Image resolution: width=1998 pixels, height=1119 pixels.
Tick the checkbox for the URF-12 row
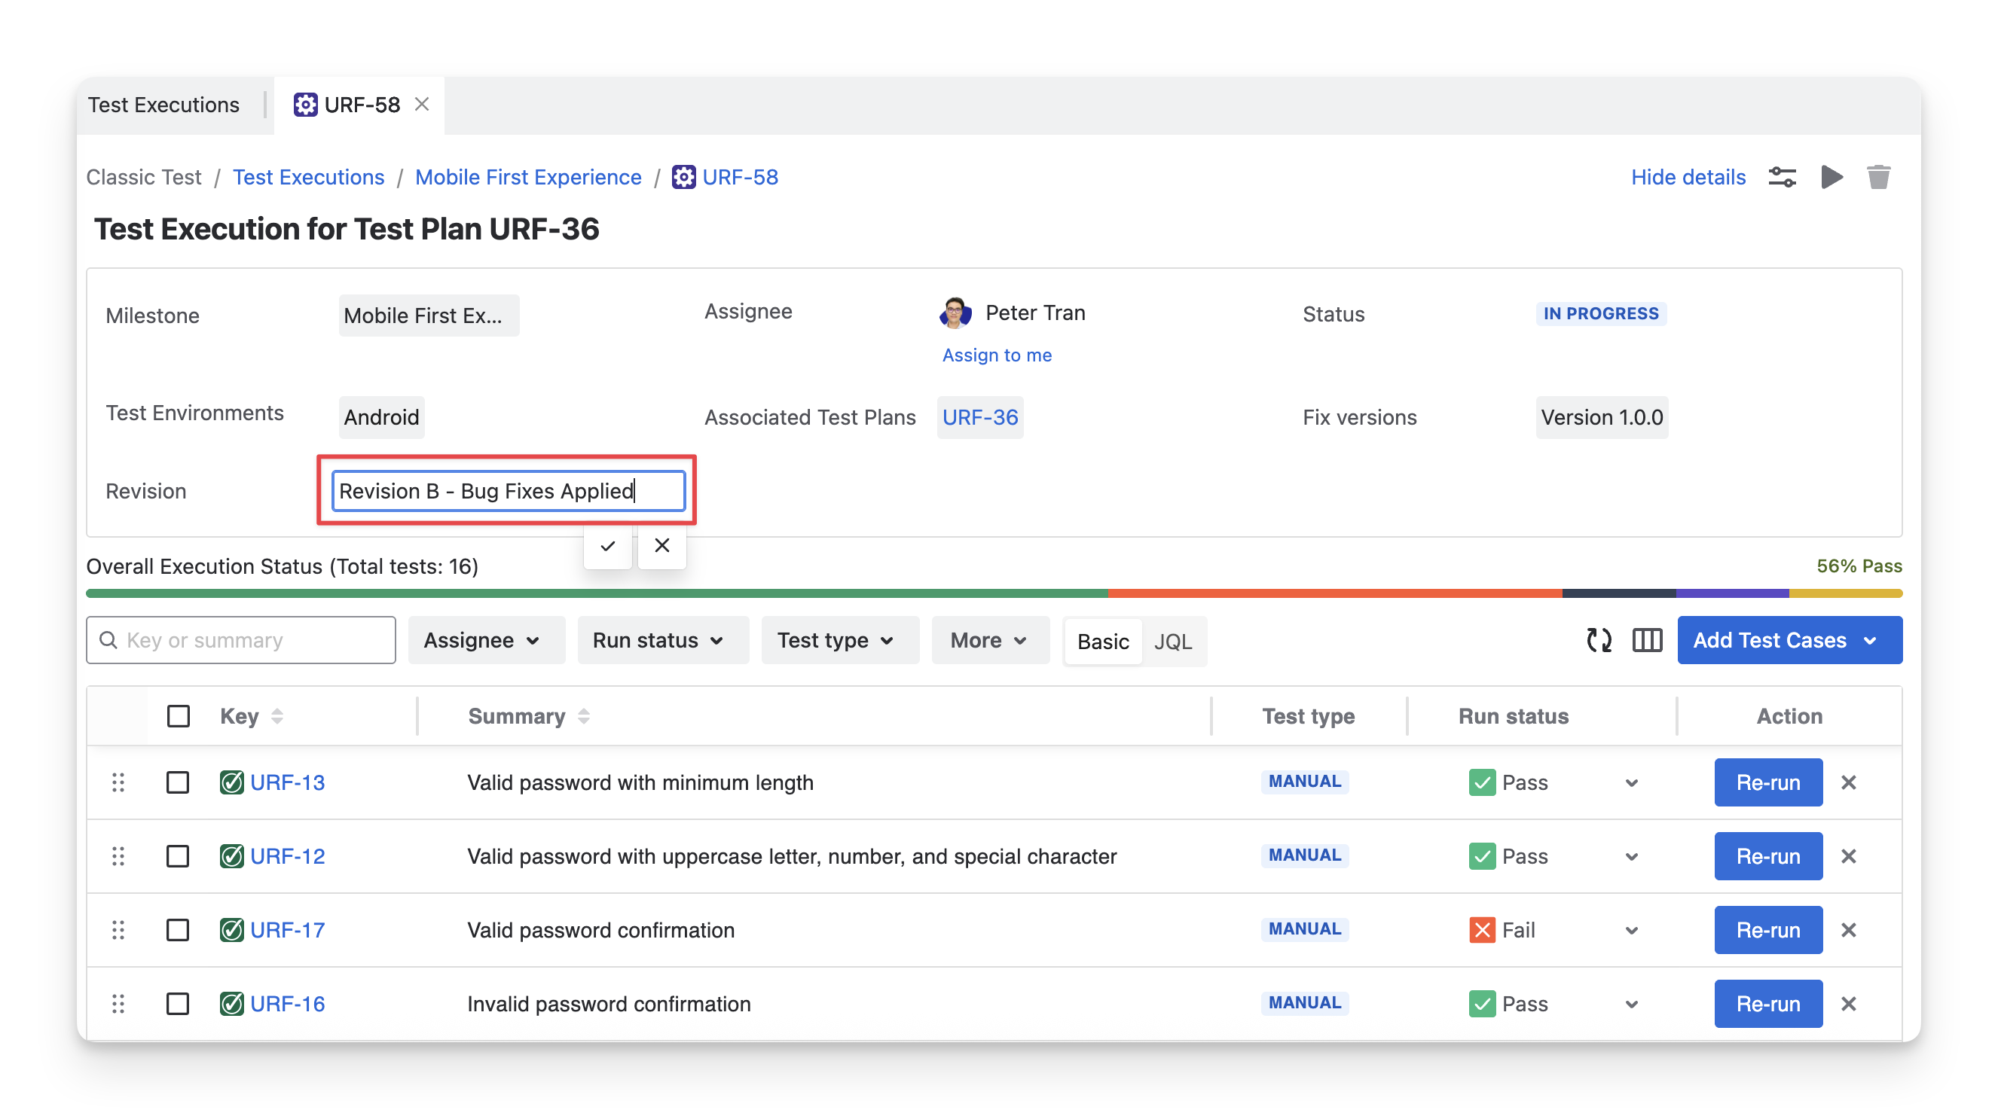178,856
